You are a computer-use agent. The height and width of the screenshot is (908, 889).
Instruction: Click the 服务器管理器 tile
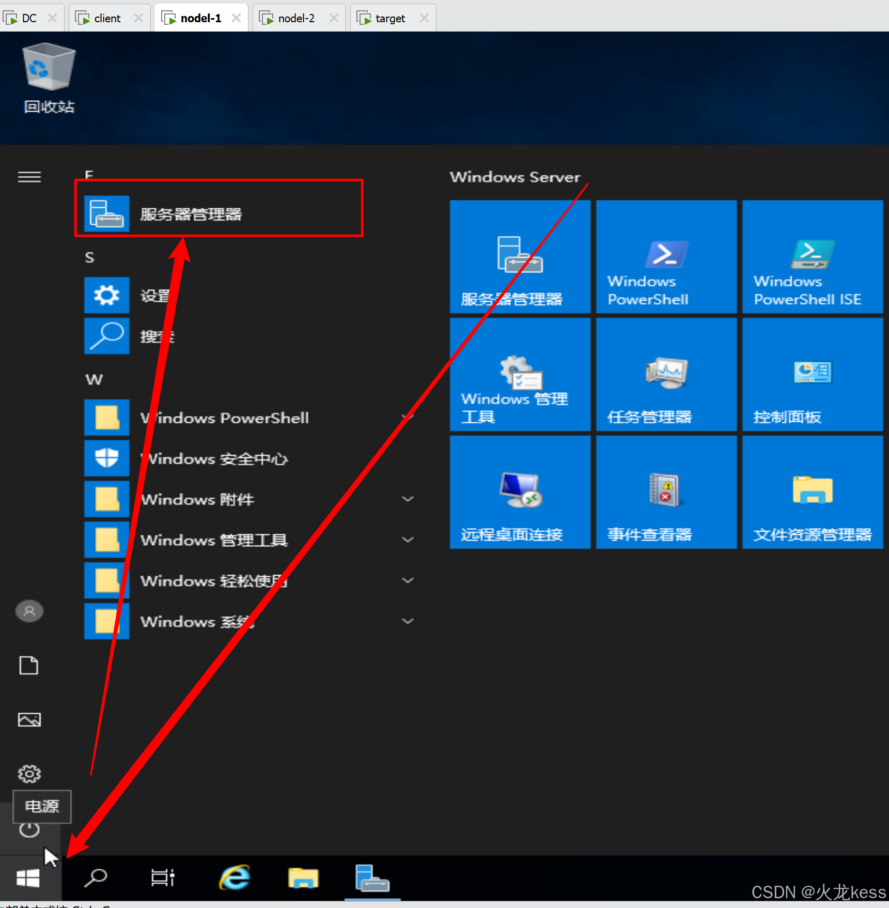click(520, 257)
